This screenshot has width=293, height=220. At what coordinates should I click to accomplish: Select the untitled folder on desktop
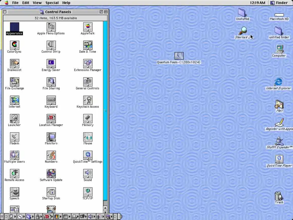click(279, 31)
